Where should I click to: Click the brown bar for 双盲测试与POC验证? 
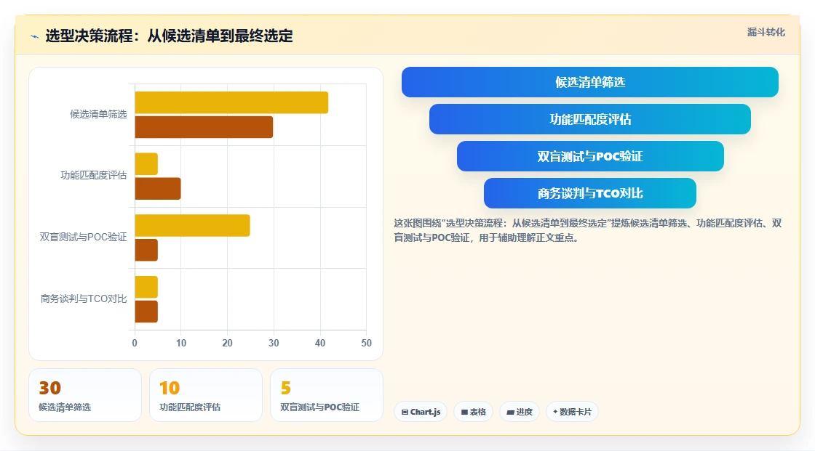[146, 250]
